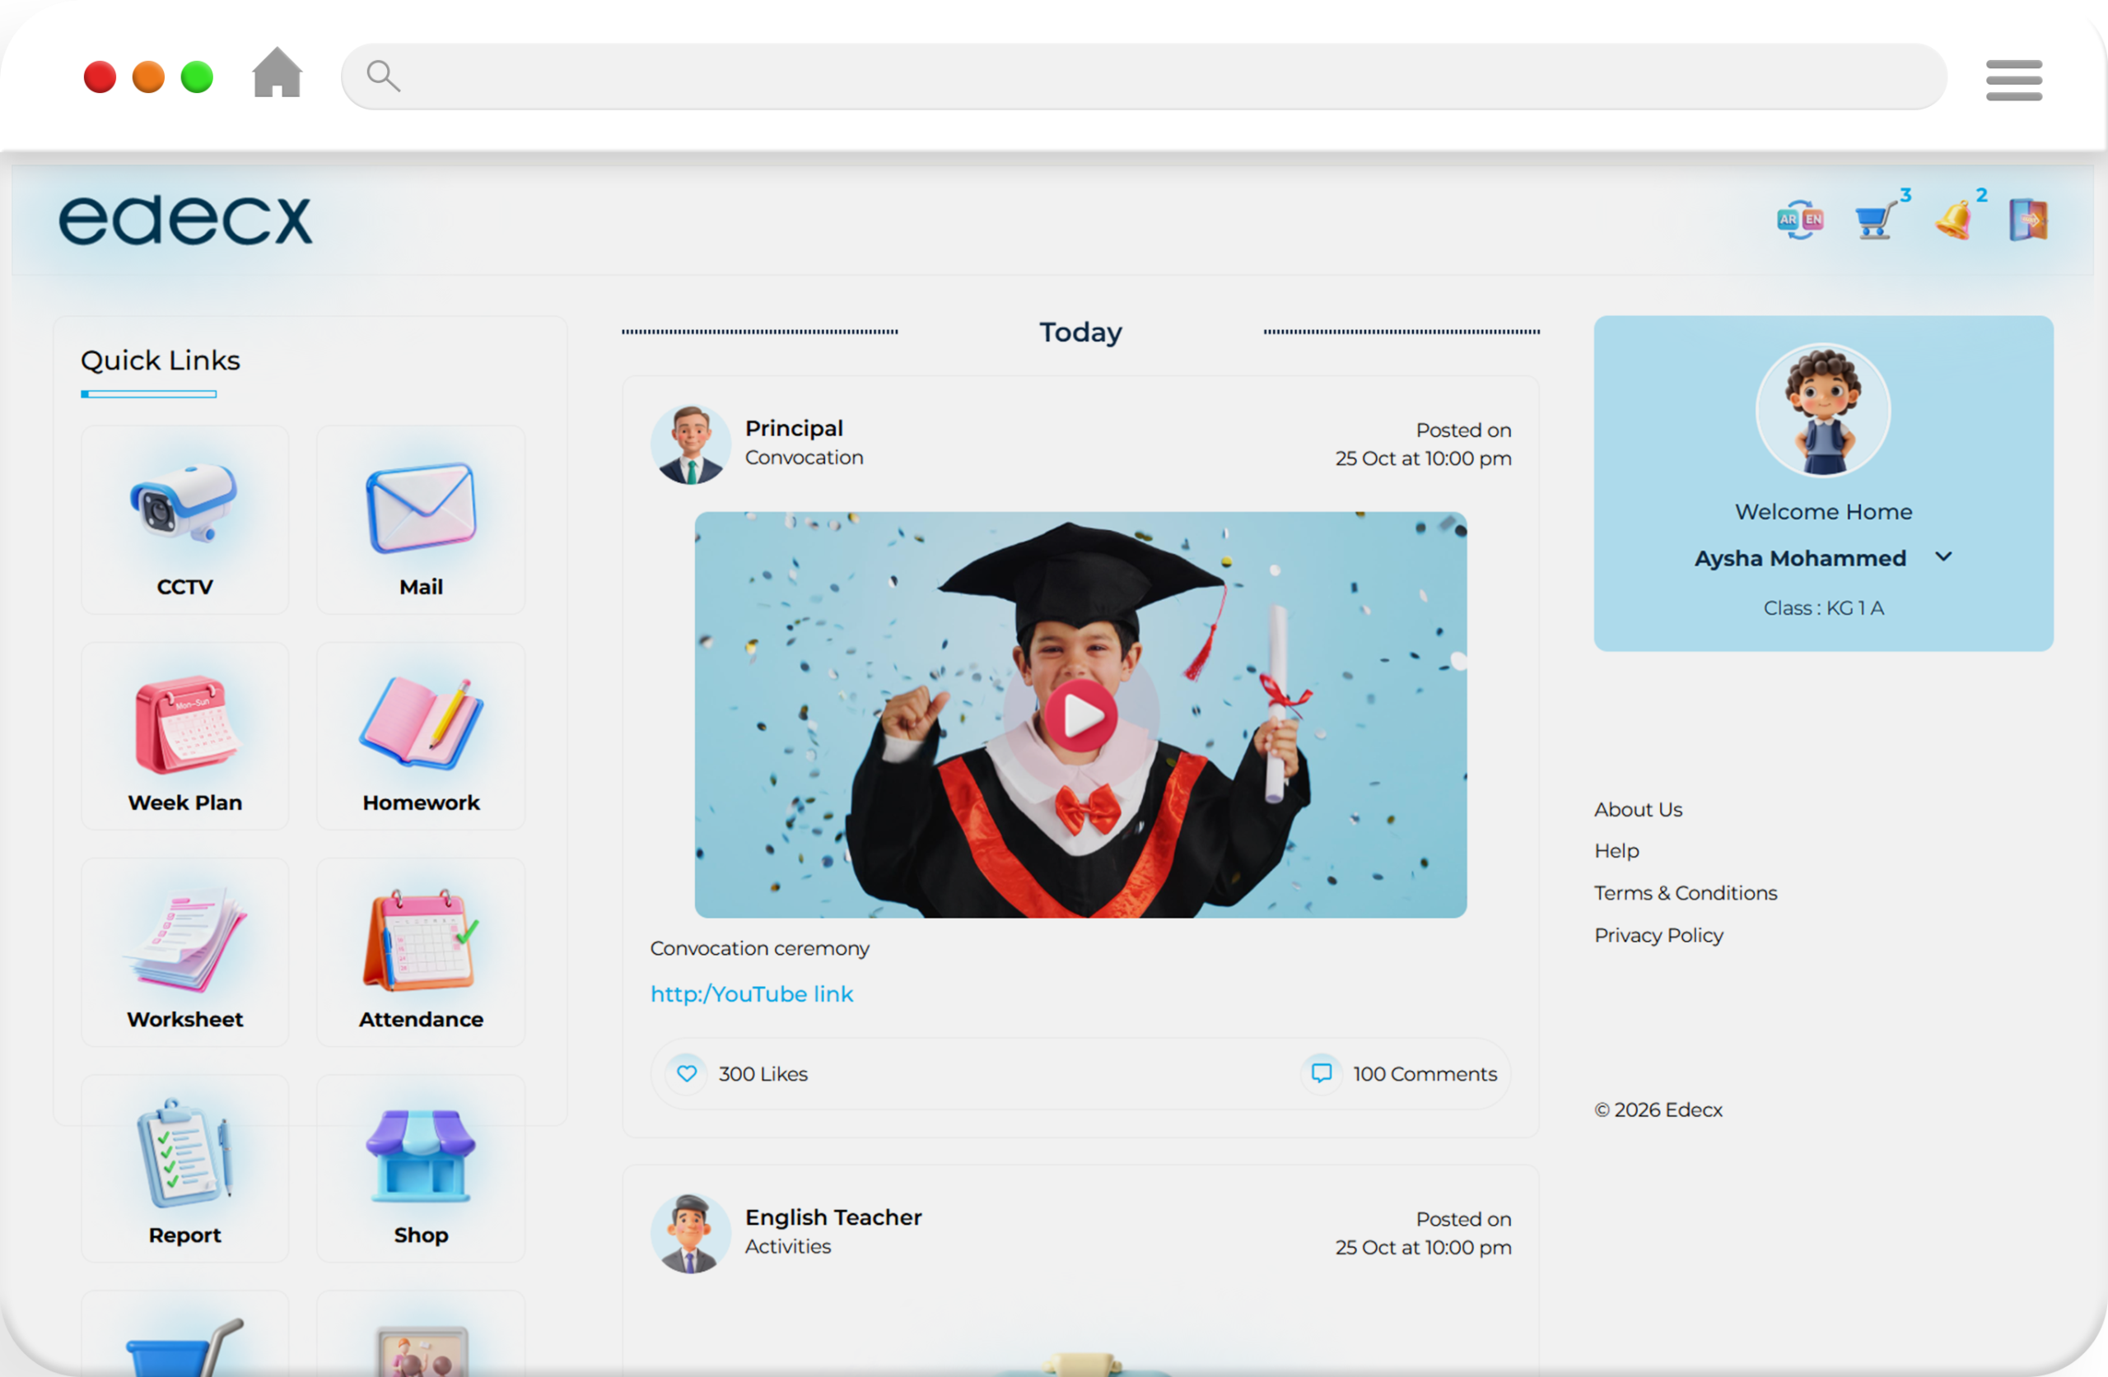The image size is (2108, 1377).
Task: Click the English Teacher's avatar
Action: [x=690, y=1234]
